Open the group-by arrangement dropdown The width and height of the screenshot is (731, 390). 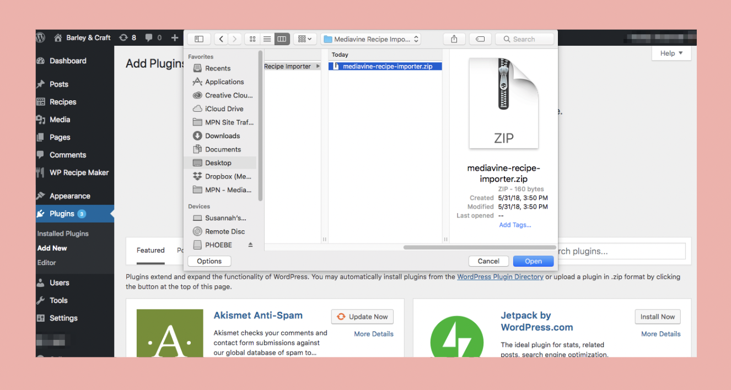304,39
